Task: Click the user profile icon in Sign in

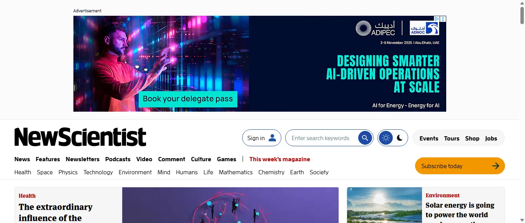Action: click(272, 138)
